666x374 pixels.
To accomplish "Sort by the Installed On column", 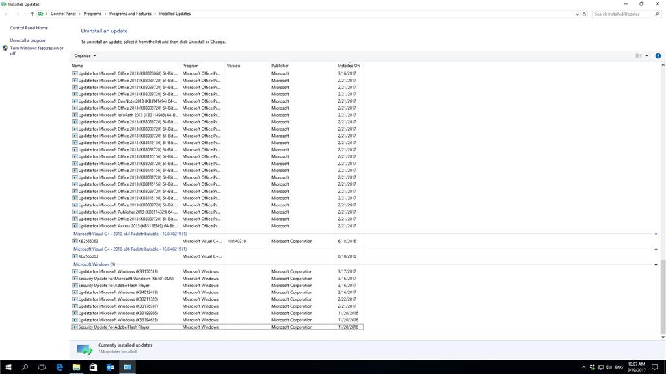I will (349, 66).
